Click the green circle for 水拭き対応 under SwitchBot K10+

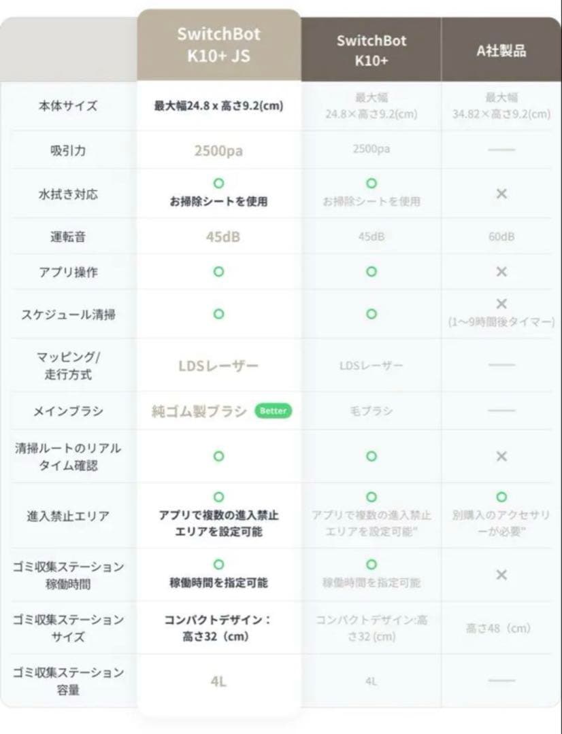pos(371,183)
